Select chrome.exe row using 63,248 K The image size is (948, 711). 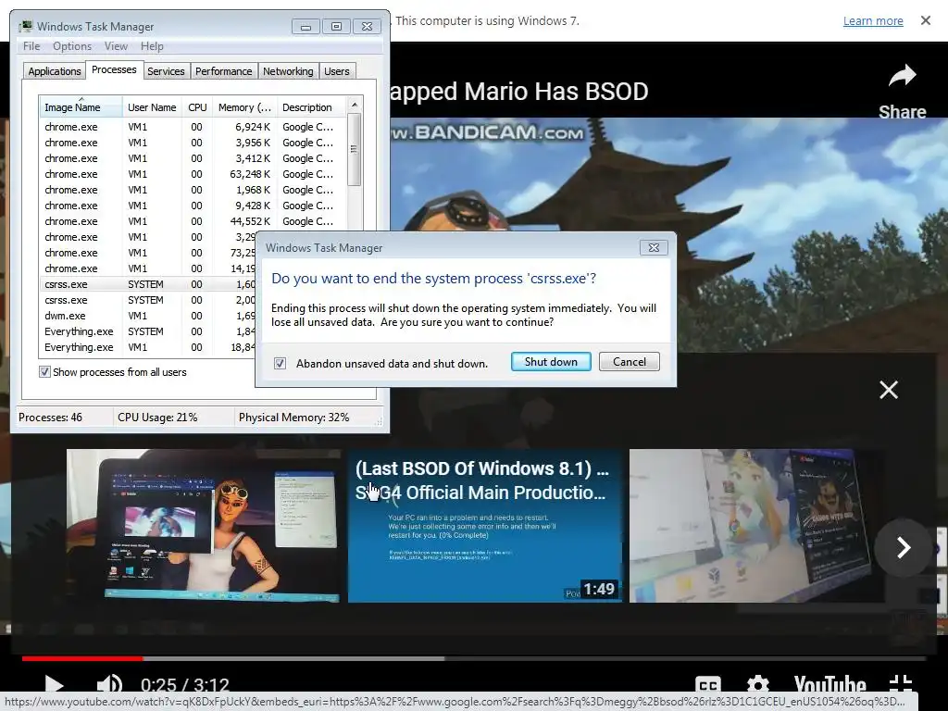click(x=193, y=174)
